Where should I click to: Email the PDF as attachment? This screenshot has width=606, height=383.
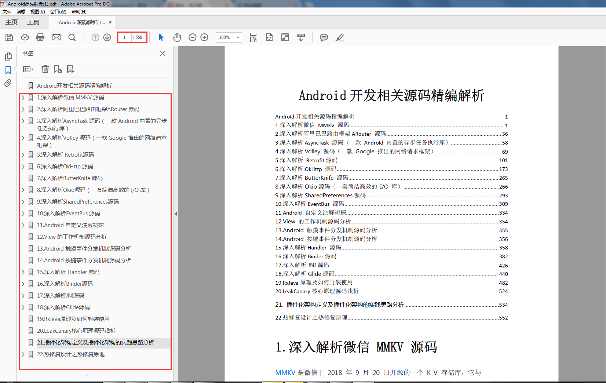pyautogui.click(x=56, y=37)
